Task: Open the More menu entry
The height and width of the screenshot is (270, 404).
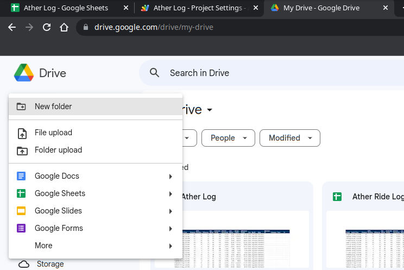Action: [x=96, y=246]
